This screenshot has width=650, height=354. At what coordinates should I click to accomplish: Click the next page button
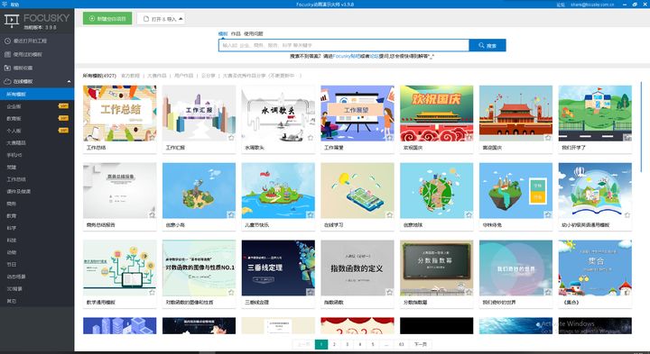pos(421,344)
